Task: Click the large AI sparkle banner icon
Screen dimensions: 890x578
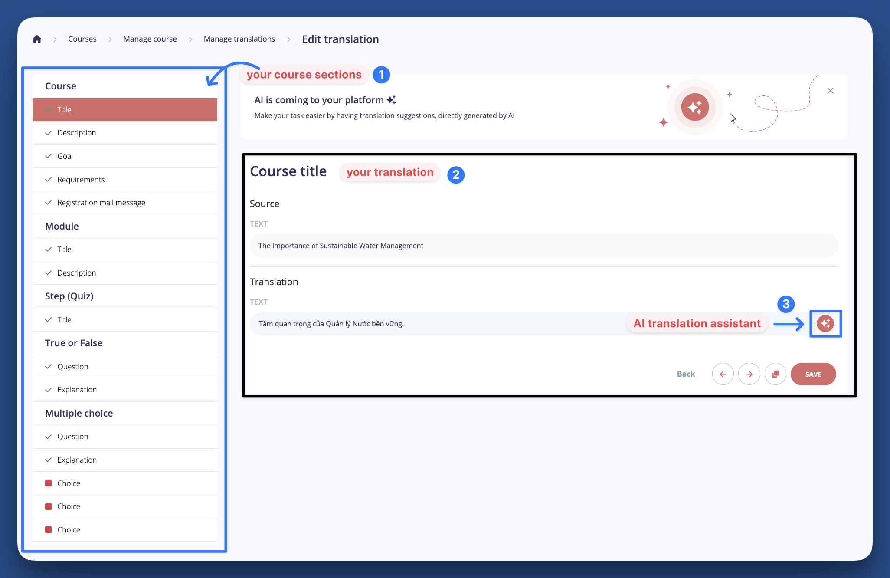Action: coord(694,107)
